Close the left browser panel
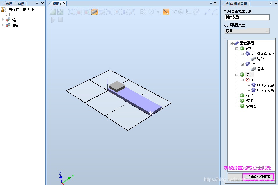Viewport: 278px width, 185px height. (x=43, y=3)
